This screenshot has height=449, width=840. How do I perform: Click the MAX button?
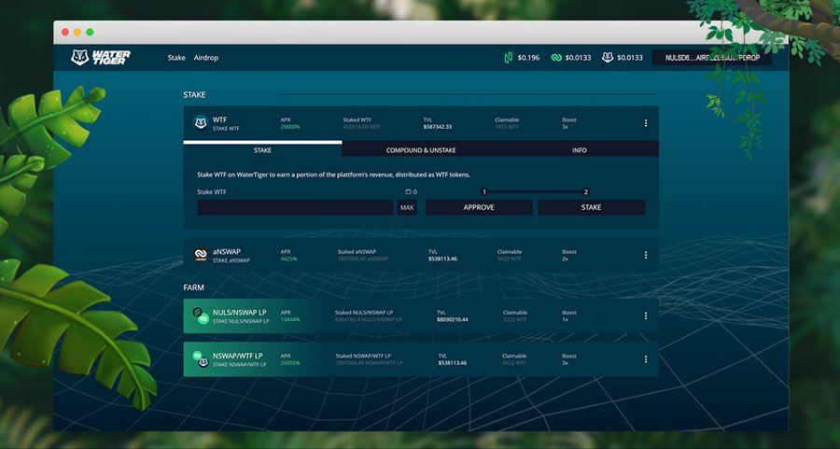tap(407, 207)
